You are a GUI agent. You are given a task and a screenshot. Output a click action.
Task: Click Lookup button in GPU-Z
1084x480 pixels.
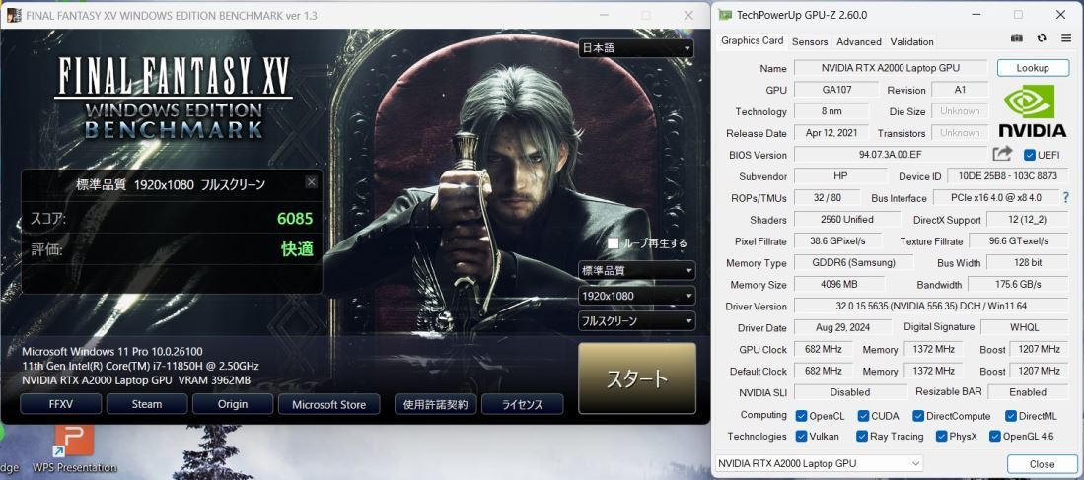click(x=1033, y=68)
